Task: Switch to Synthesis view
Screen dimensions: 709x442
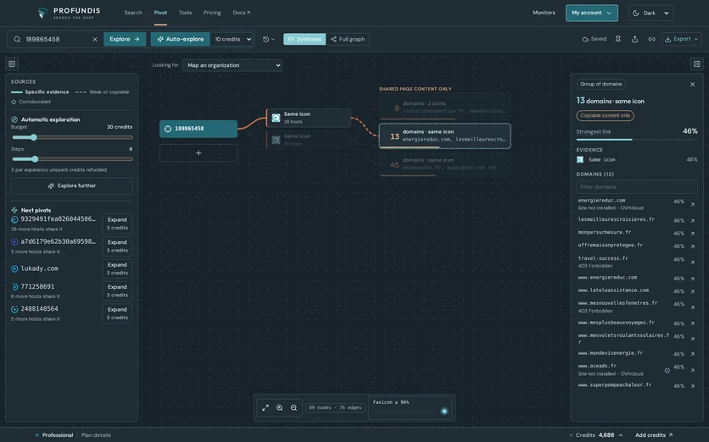Action: pyautogui.click(x=304, y=39)
